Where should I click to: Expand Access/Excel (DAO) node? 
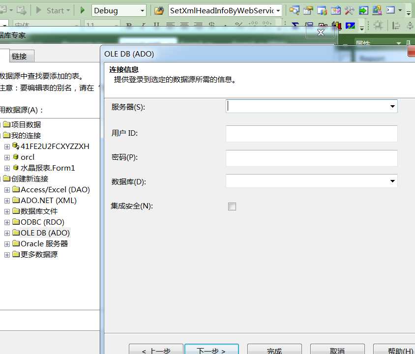[7, 190]
